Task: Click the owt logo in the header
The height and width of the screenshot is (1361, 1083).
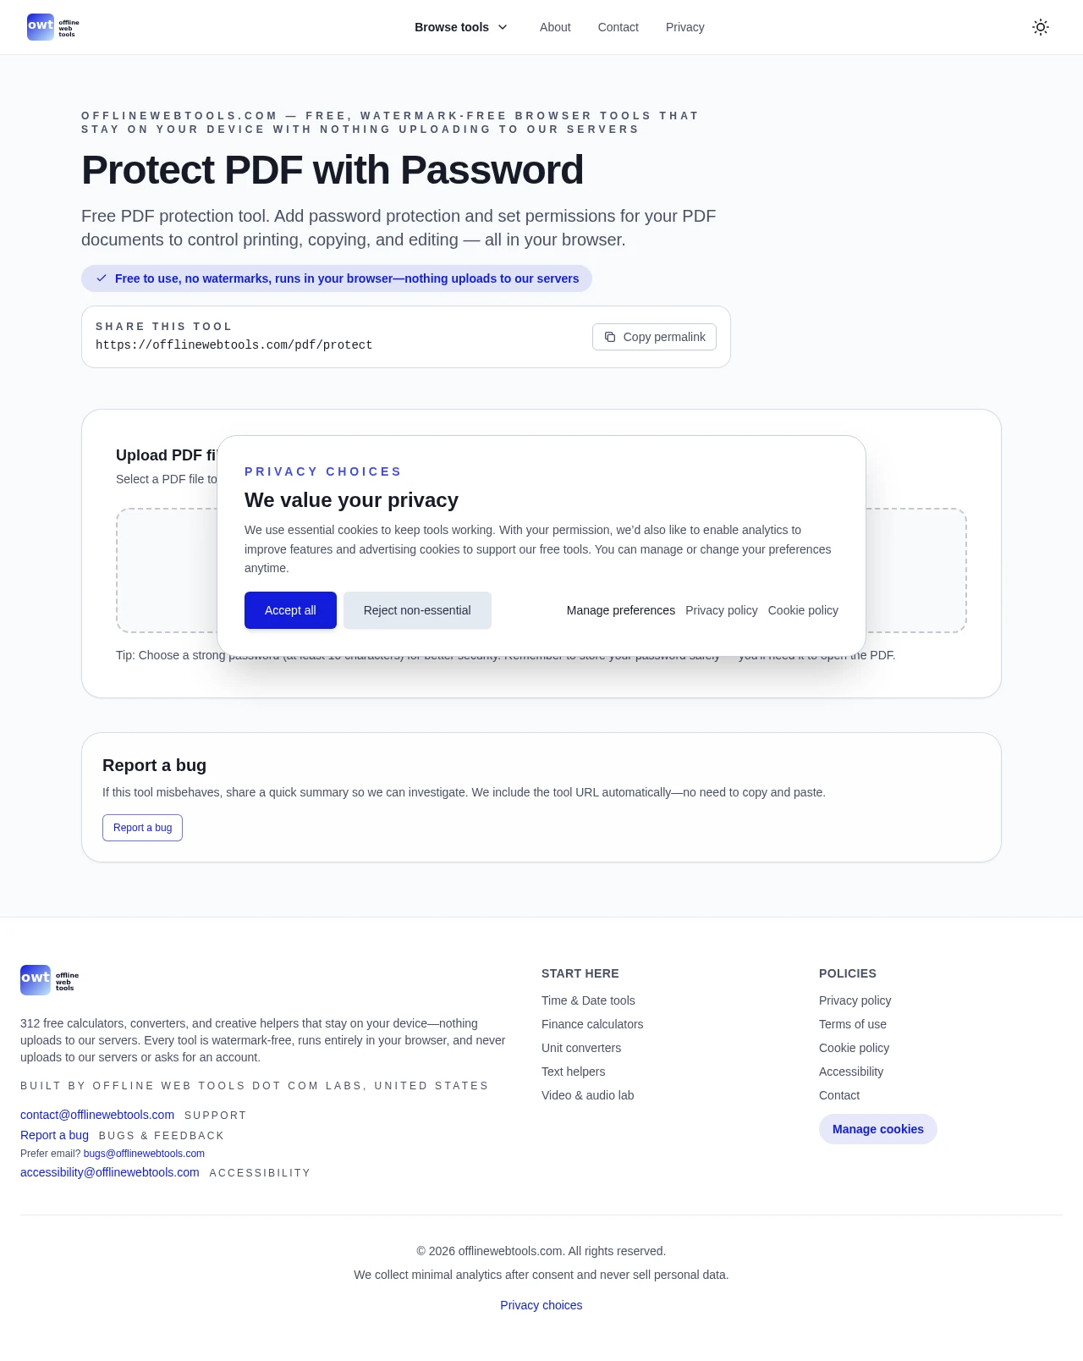Action: click(52, 27)
